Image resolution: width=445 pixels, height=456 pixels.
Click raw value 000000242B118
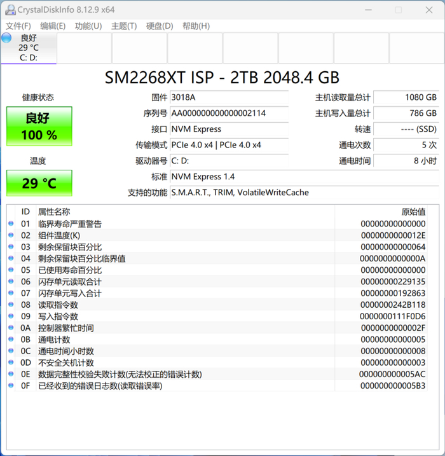[x=393, y=305]
